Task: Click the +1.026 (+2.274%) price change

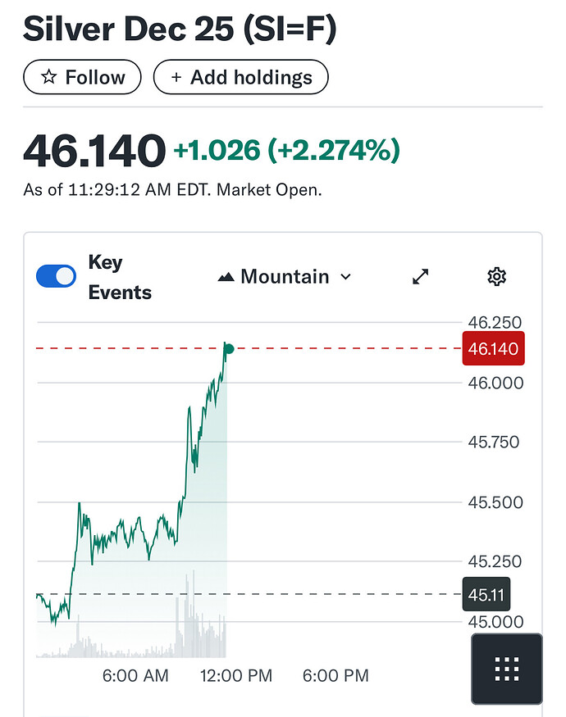Action: pos(286,151)
